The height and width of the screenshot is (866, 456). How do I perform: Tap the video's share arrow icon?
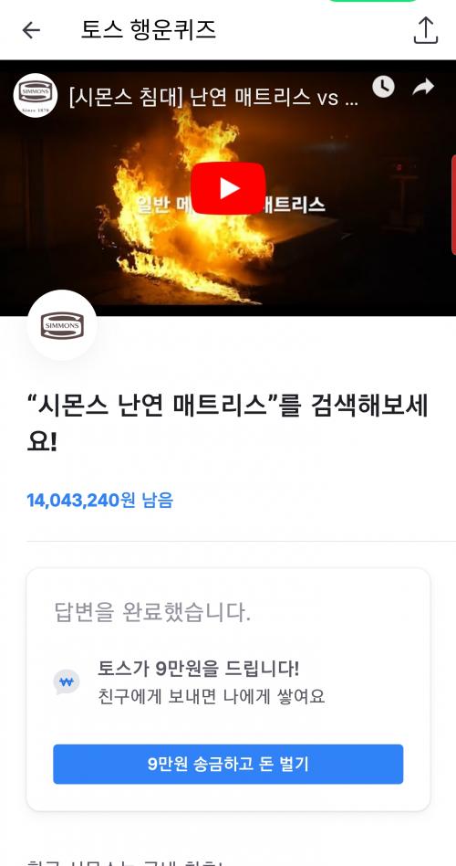[x=423, y=88]
